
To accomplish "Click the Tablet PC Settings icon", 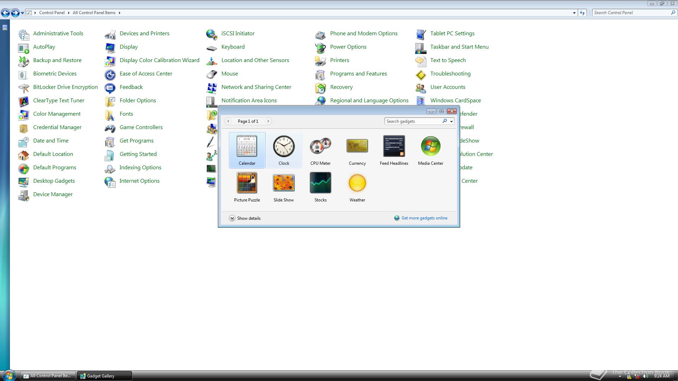I will coord(421,35).
